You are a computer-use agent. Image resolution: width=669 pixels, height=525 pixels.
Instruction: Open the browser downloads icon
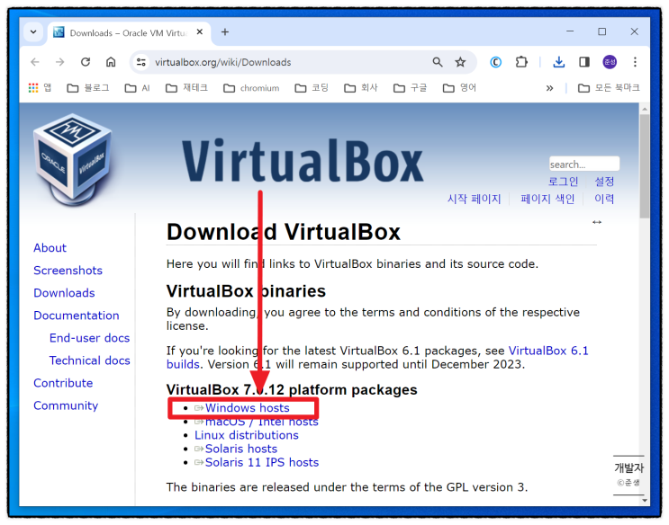pos(558,62)
